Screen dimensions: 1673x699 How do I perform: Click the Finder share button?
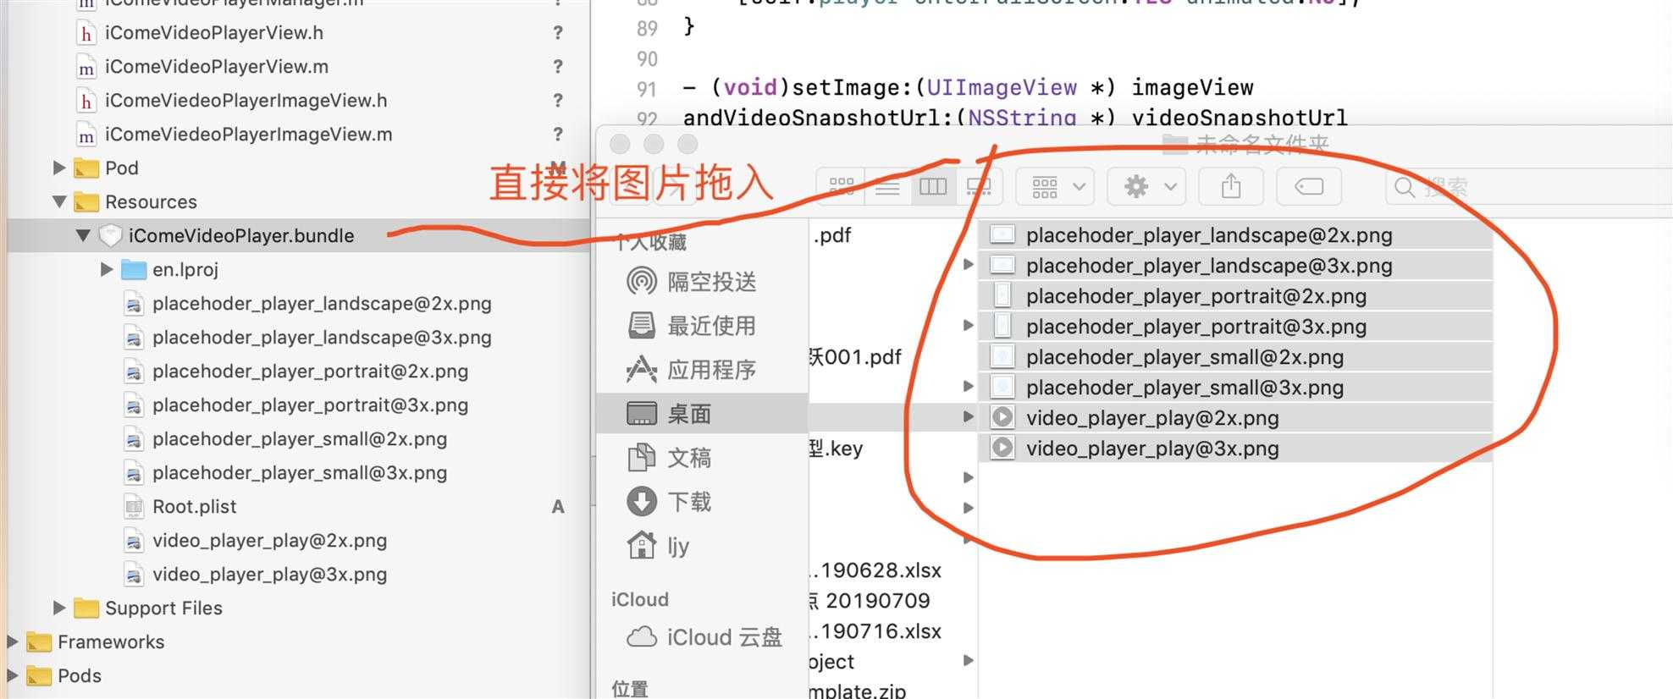click(x=1232, y=186)
